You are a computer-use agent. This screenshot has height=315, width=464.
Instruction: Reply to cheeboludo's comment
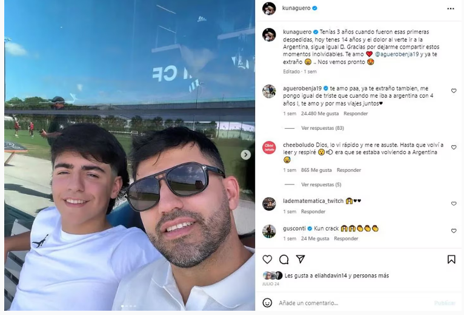point(348,171)
